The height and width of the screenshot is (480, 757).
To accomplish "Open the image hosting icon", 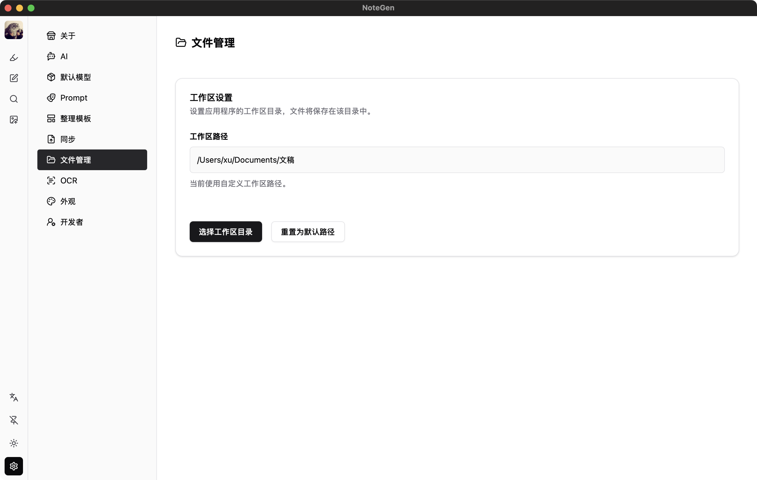I will coord(14,120).
